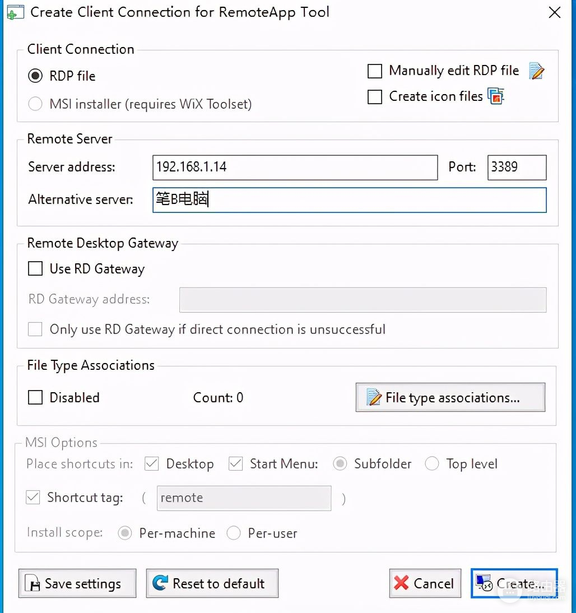This screenshot has height=613, width=576.
Task: Click the Alternative server text field
Action: pyautogui.click(x=349, y=200)
